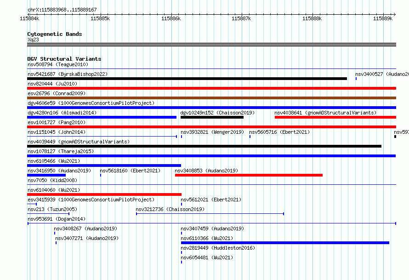Select the nsv3408267 (Audano2019) label
This screenshot has width=409, height=280.
tap(85, 229)
